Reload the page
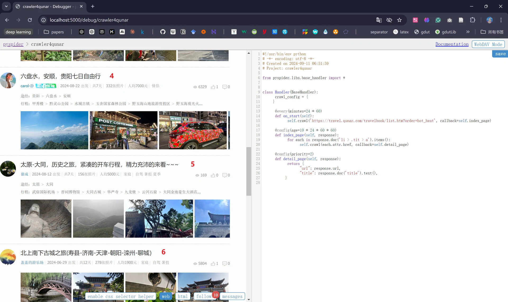 coord(30,20)
